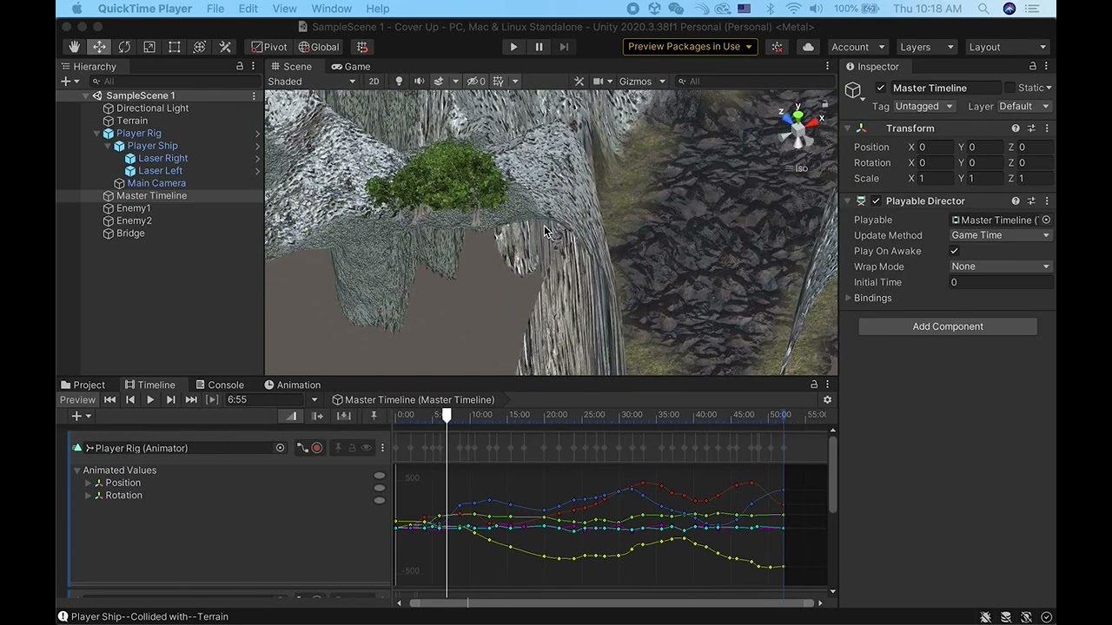Disable the Master Timeline object checkbox

point(881,88)
